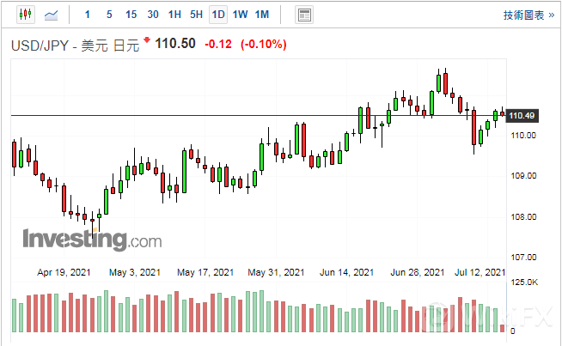562x346 pixels.
Task: Choose the 1H interval
Action: (x=174, y=15)
